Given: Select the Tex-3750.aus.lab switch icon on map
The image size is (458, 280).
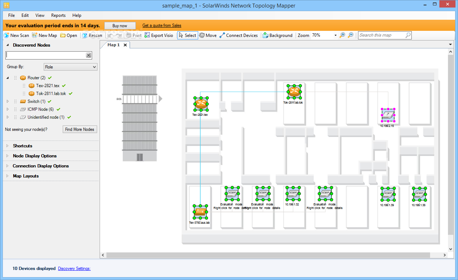Looking at the screenshot, I should (200, 212).
